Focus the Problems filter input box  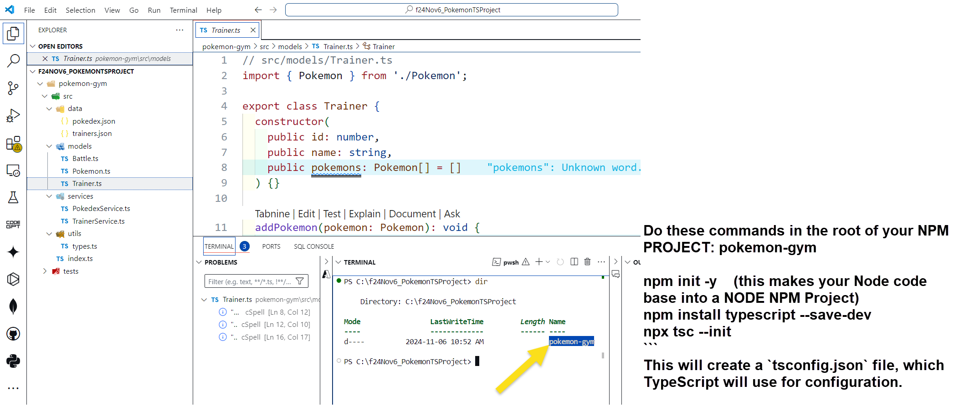250,281
